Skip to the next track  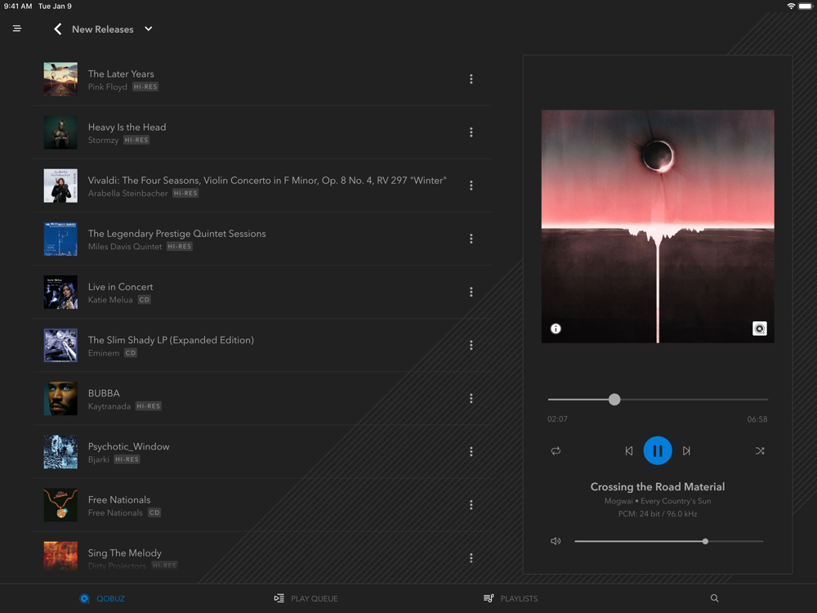point(687,451)
